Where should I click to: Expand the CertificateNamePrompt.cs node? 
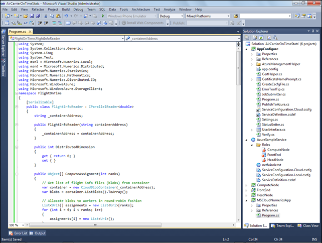252,79
